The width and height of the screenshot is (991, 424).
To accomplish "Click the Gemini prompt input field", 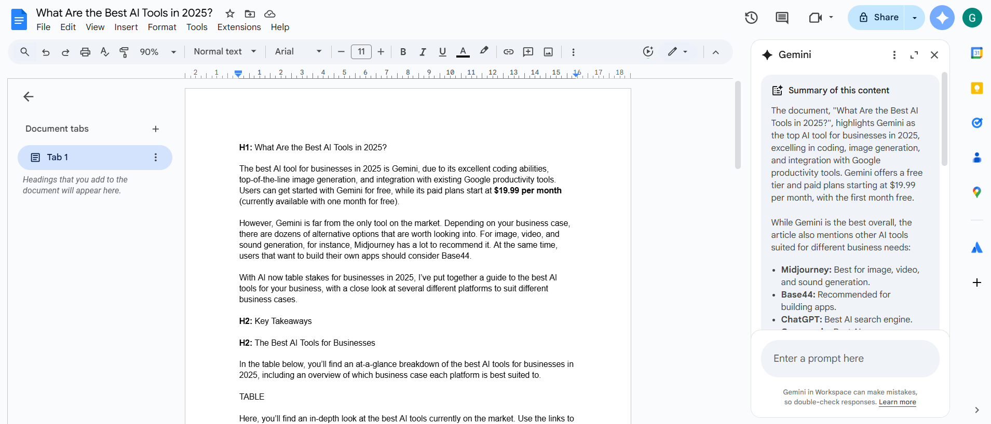I will point(850,359).
